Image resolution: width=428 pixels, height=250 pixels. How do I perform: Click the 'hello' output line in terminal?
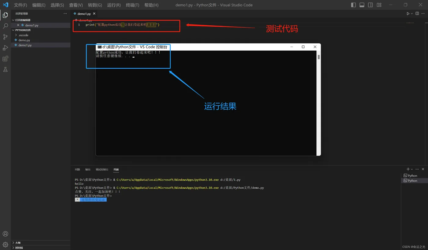79,184
